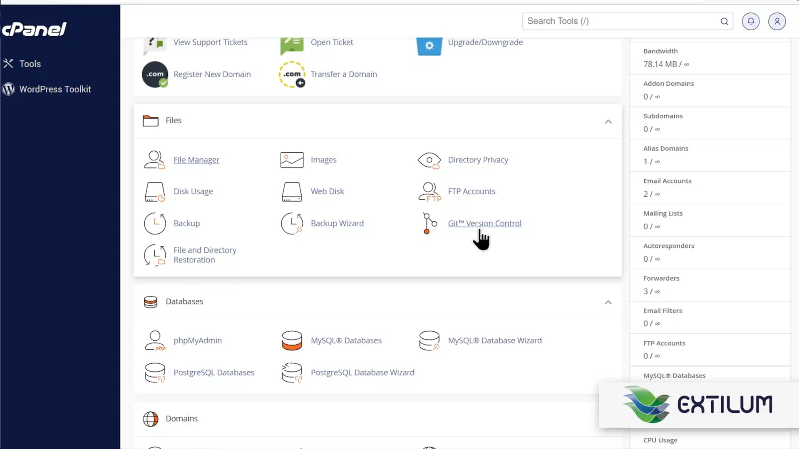
Task: Click the Disk Usage link
Action: click(x=193, y=191)
